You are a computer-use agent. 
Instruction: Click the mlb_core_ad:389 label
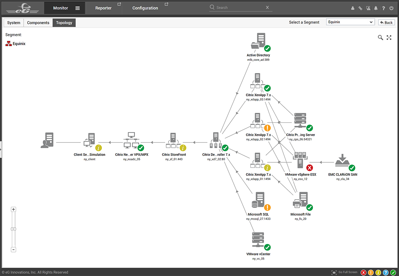tap(258, 60)
